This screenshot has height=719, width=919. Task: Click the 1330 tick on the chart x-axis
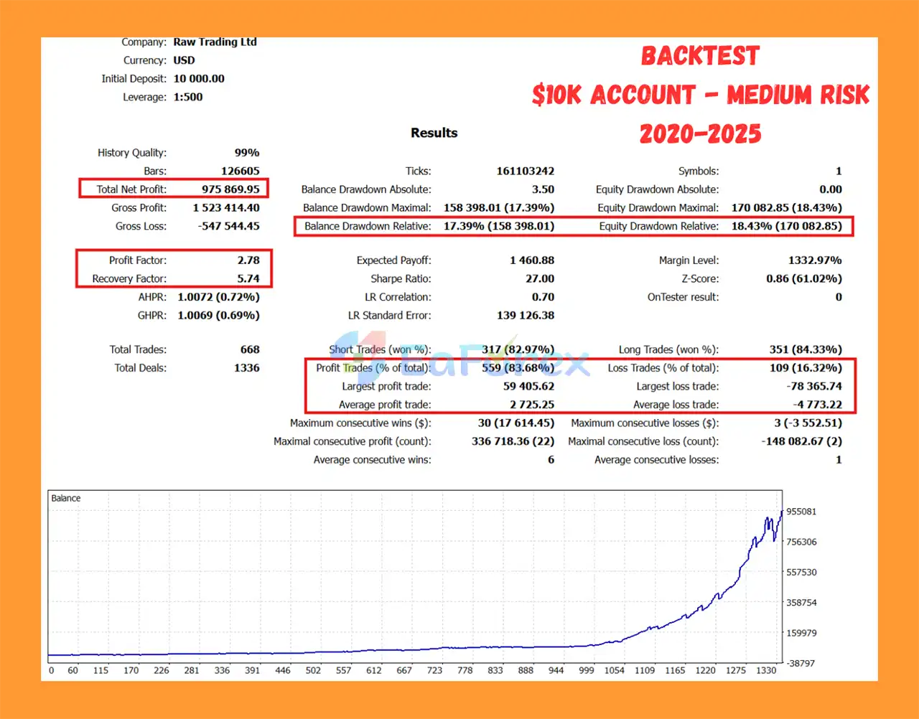point(766,670)
